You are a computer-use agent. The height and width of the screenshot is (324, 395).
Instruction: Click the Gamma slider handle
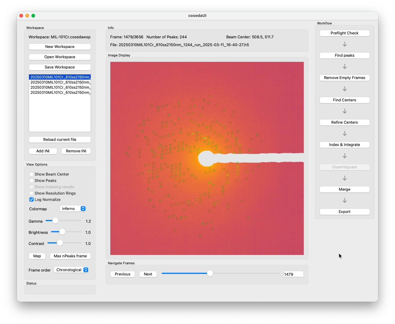[x=55, y=221]
